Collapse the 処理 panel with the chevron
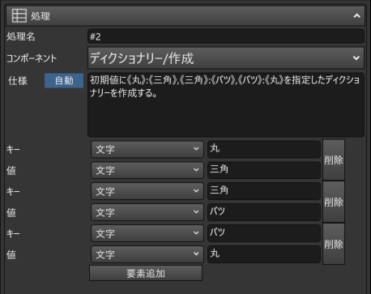Viewport: 371px width, 294px height. [356, 16]
